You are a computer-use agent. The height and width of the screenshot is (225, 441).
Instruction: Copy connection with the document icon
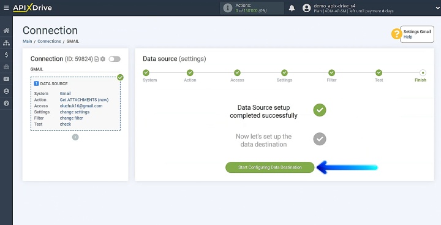click(97, 59)
